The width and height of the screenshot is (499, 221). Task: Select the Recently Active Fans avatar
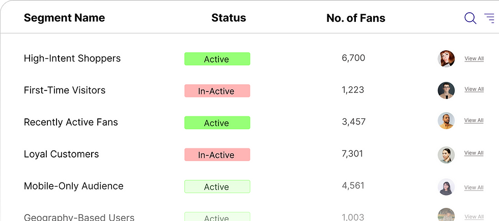coord(446,121)
